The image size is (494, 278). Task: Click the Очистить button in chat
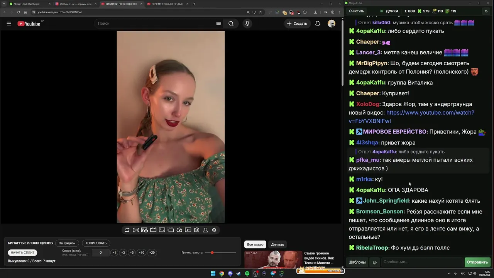(356, 11)
